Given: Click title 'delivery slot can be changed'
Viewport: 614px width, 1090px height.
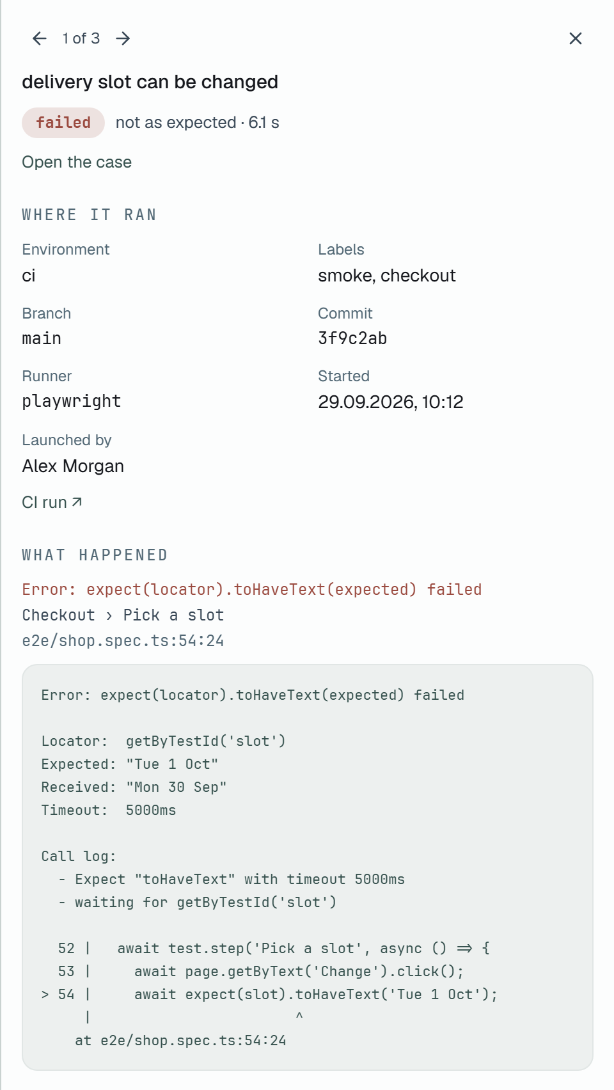Looking at the screenshot, I should coord(150,82).
